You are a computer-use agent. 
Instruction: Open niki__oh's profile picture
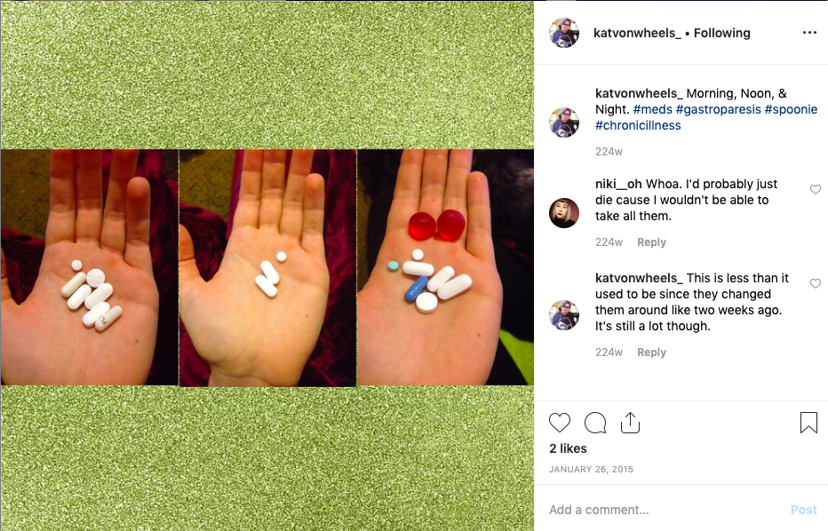point(564,213)
